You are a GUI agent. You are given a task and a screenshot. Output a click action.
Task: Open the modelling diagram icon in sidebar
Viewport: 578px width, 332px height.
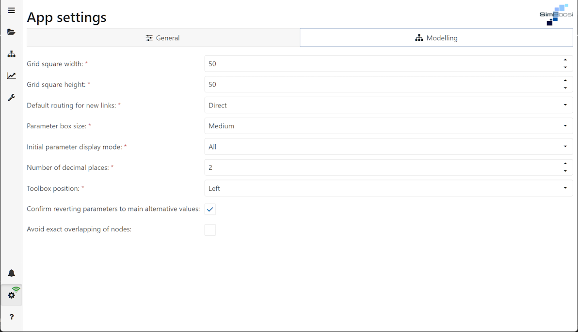coord(11,54)
